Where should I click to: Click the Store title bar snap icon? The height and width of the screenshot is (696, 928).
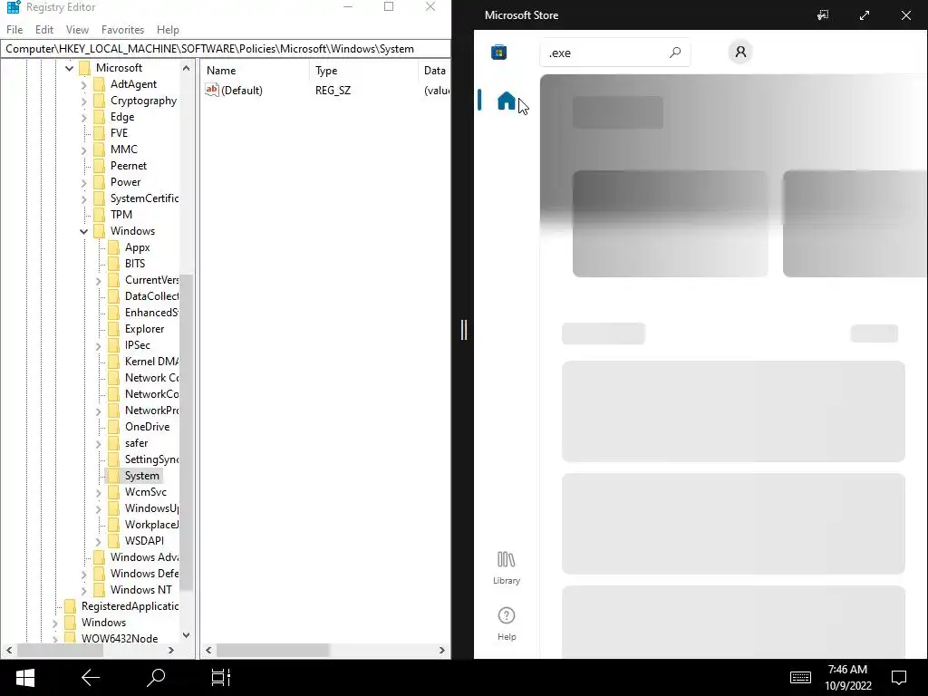(x=823, y=15)
